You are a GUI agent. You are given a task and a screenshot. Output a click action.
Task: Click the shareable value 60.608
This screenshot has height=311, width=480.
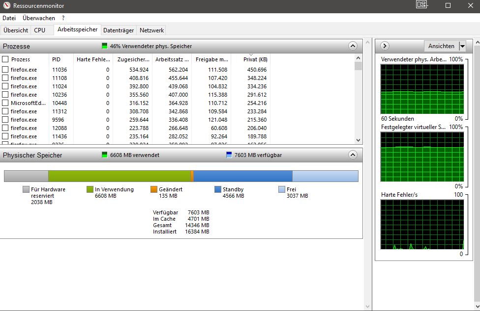[x=219, y=128]
